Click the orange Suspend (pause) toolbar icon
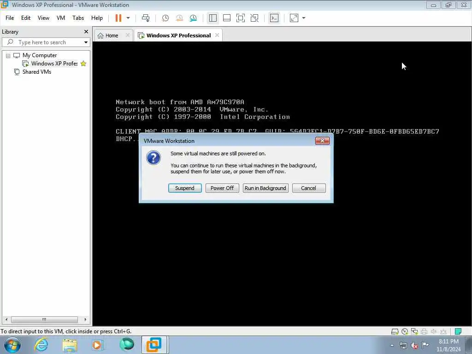Screen dimensions: 472x354 (118, 18)
